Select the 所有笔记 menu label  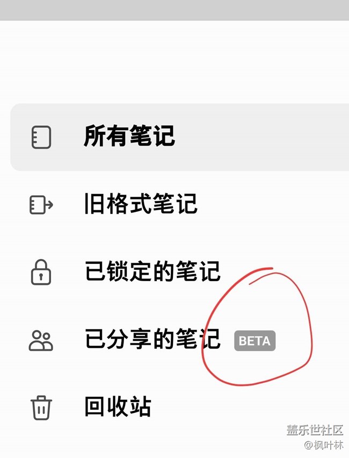pos(129,136)
